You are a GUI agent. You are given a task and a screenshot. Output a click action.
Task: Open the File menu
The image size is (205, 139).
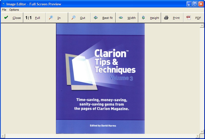click(x=4, y=10)
